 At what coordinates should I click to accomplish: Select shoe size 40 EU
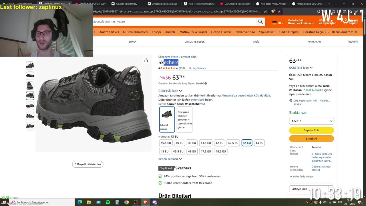pos(180,143)
